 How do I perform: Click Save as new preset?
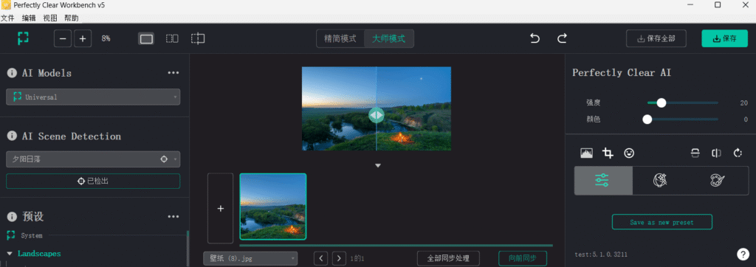[661, 222]
